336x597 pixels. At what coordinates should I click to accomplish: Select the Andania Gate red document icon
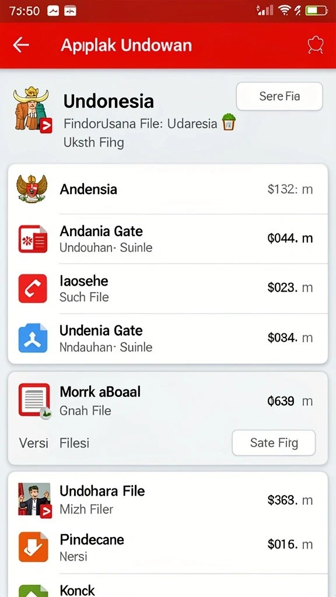click(33, 238)
